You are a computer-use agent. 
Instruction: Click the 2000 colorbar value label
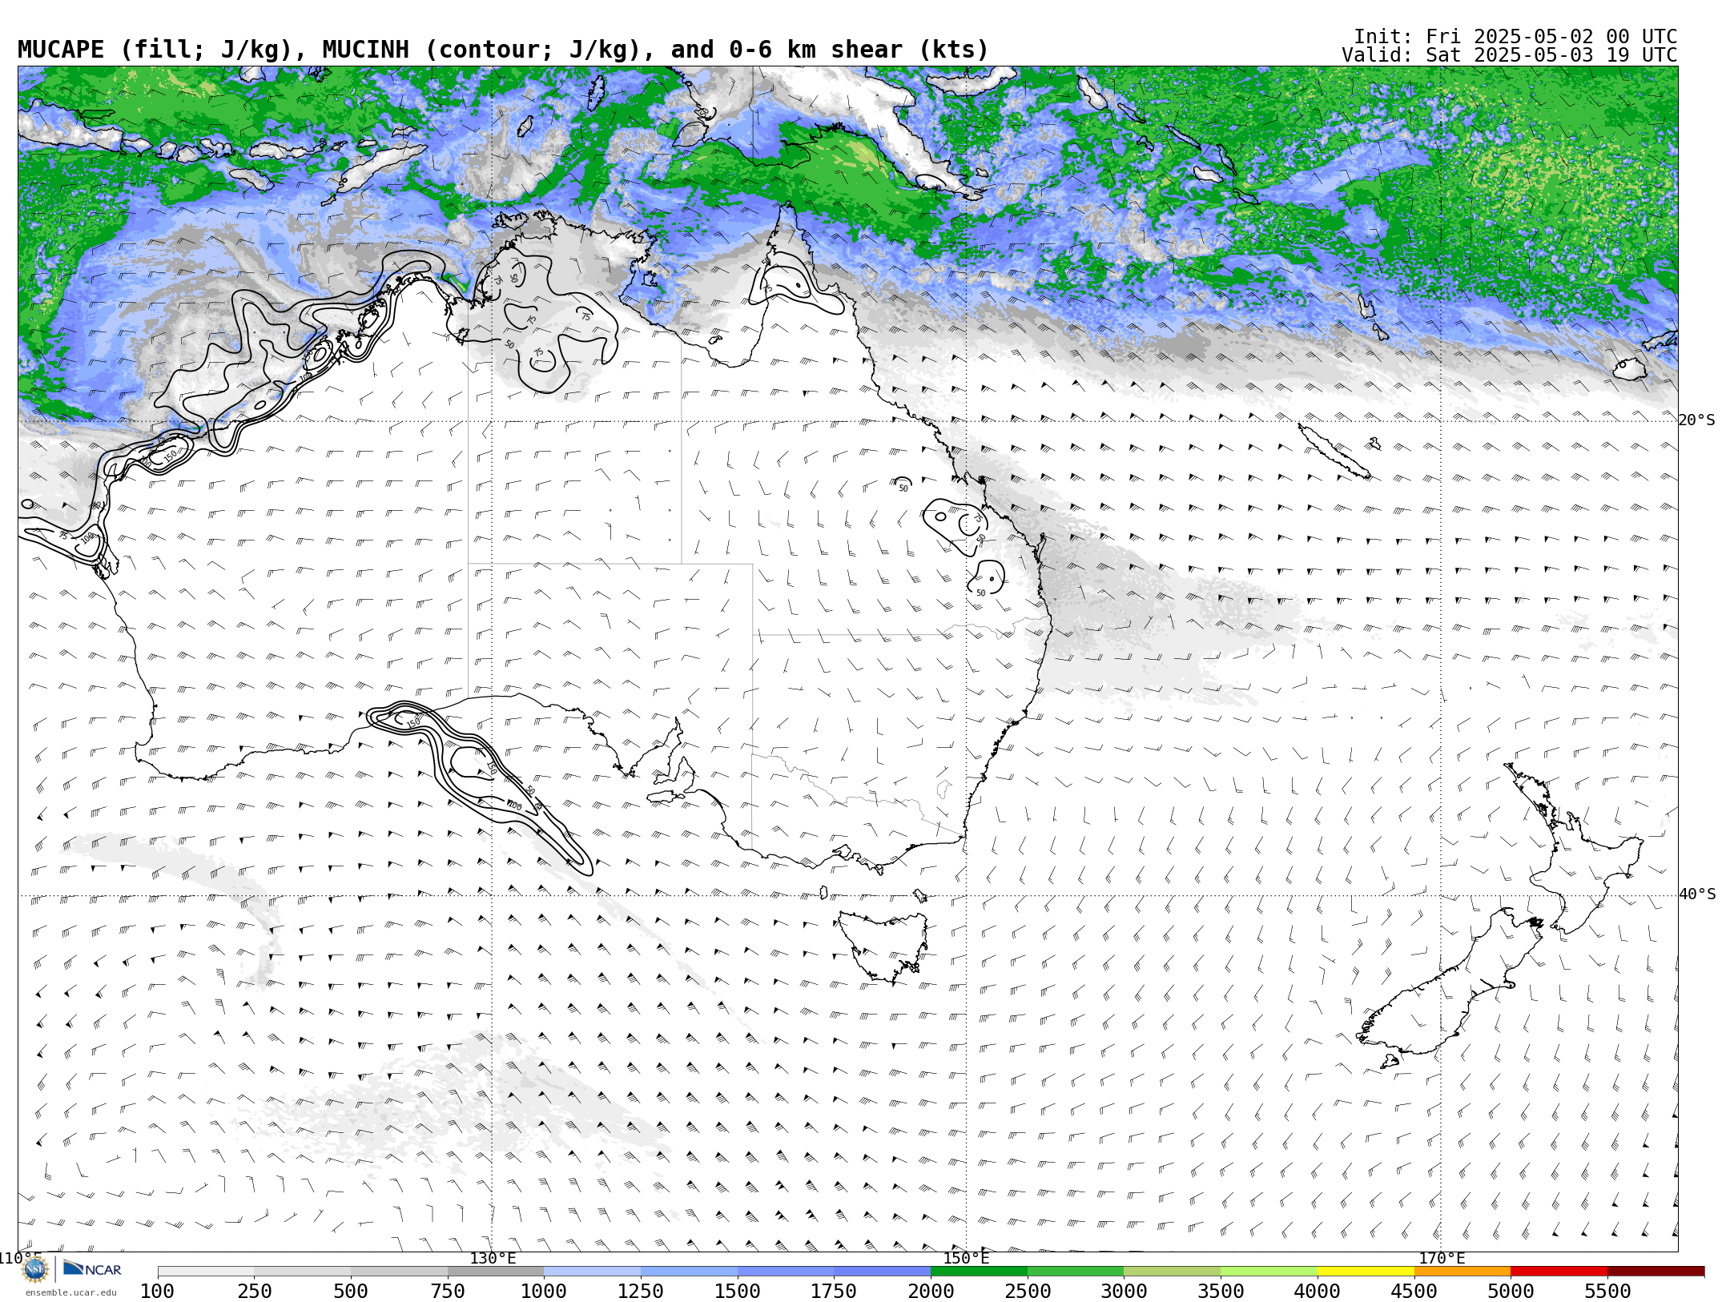[931, 1291]
